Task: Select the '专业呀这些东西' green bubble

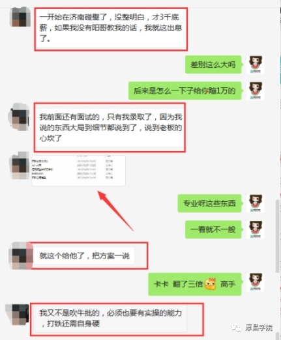Action: pyautogui.click(x=209, y=203)
